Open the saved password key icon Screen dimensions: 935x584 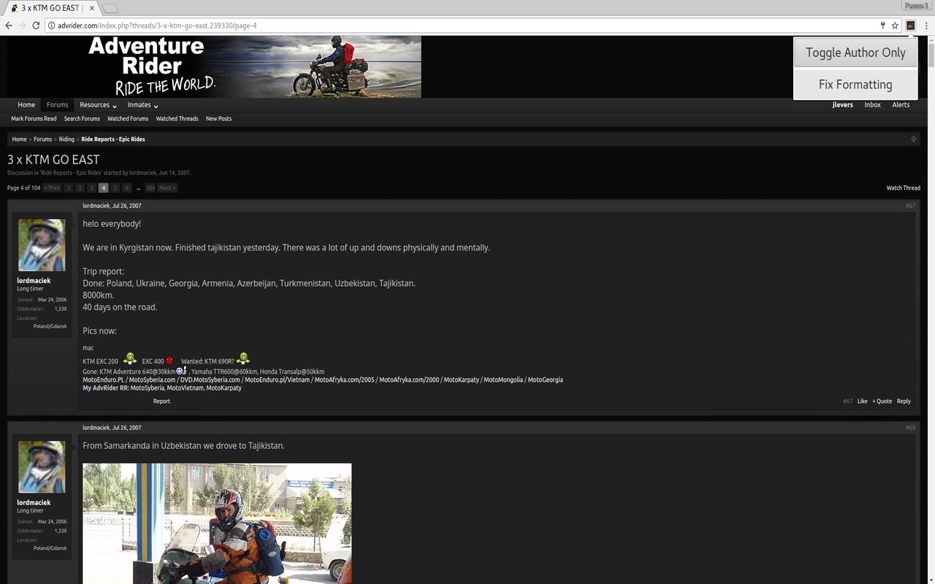[882, 26]
